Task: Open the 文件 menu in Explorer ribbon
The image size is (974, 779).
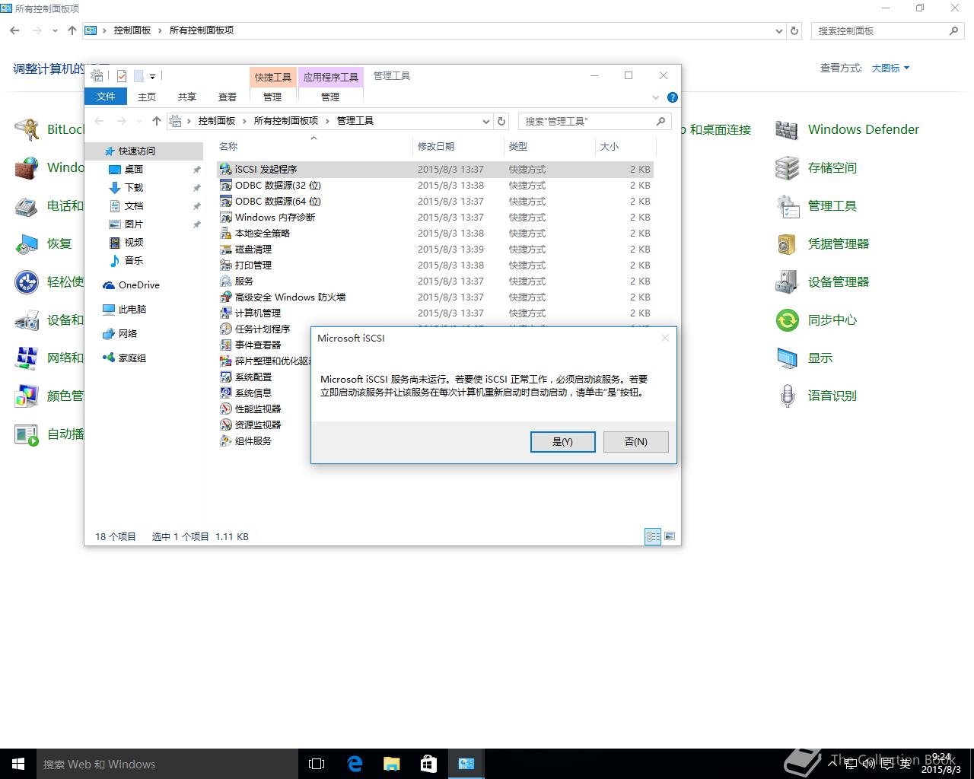Action: pos(106,97)
